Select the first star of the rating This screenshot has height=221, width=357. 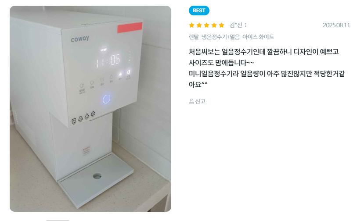192,25
